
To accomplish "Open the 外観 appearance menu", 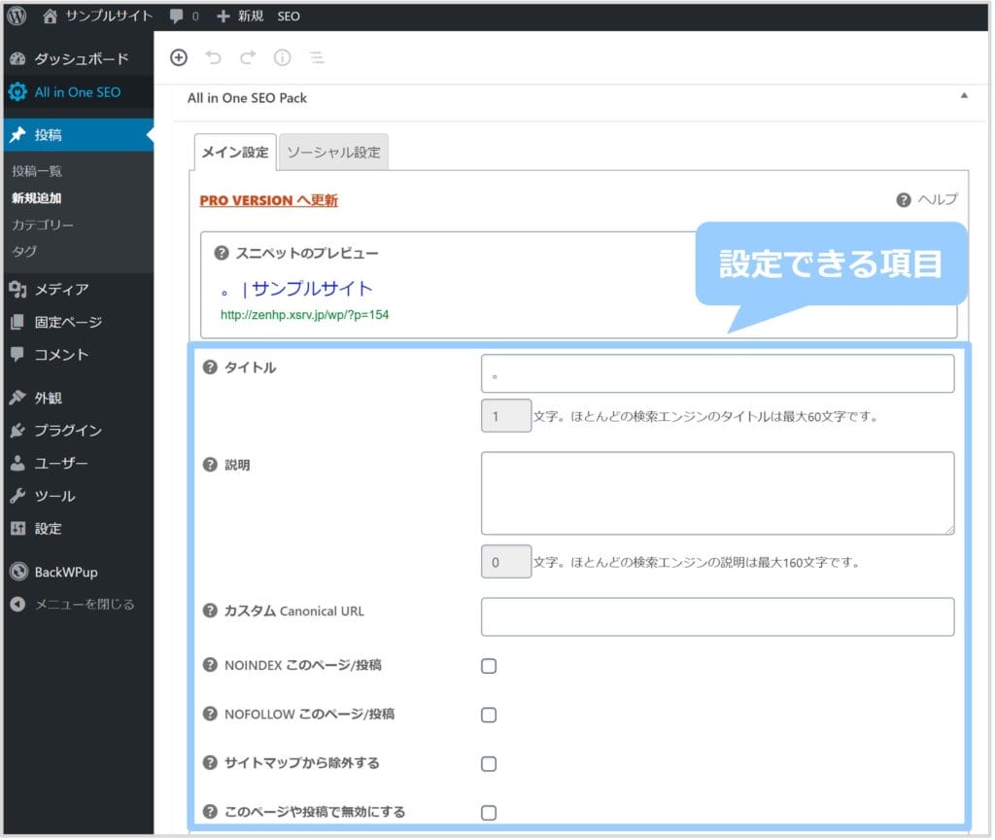I will (x=78, y=399).
